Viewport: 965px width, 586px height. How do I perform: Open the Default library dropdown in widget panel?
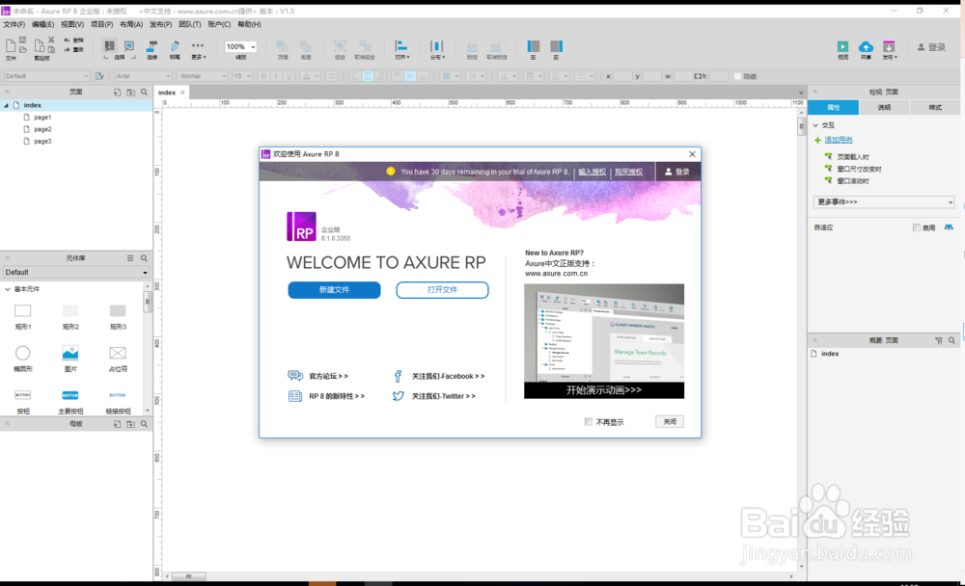(75, 273)
